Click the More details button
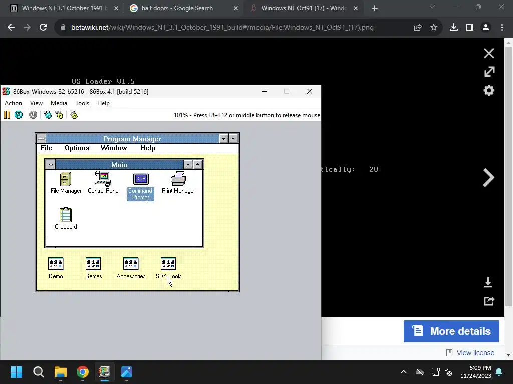Viewport: 513px width, 384px height. click(451, 331)
